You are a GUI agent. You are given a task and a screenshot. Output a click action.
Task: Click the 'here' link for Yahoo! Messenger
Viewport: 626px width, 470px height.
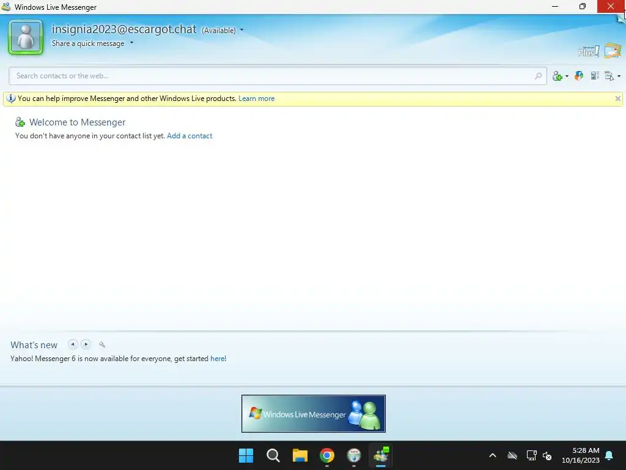[x=217, y=359]
